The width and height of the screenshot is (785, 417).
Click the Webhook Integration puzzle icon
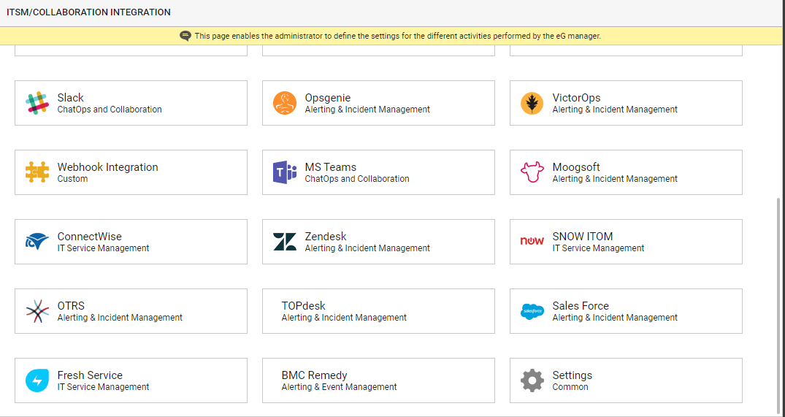(x=37, y=172)
